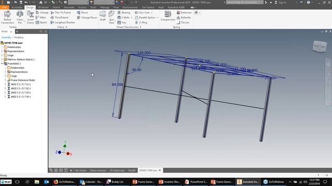Screen dimensions: 332x186
Task: Click the Disc Cam tool
Action: pyautogui.click(x=142, y=12)
